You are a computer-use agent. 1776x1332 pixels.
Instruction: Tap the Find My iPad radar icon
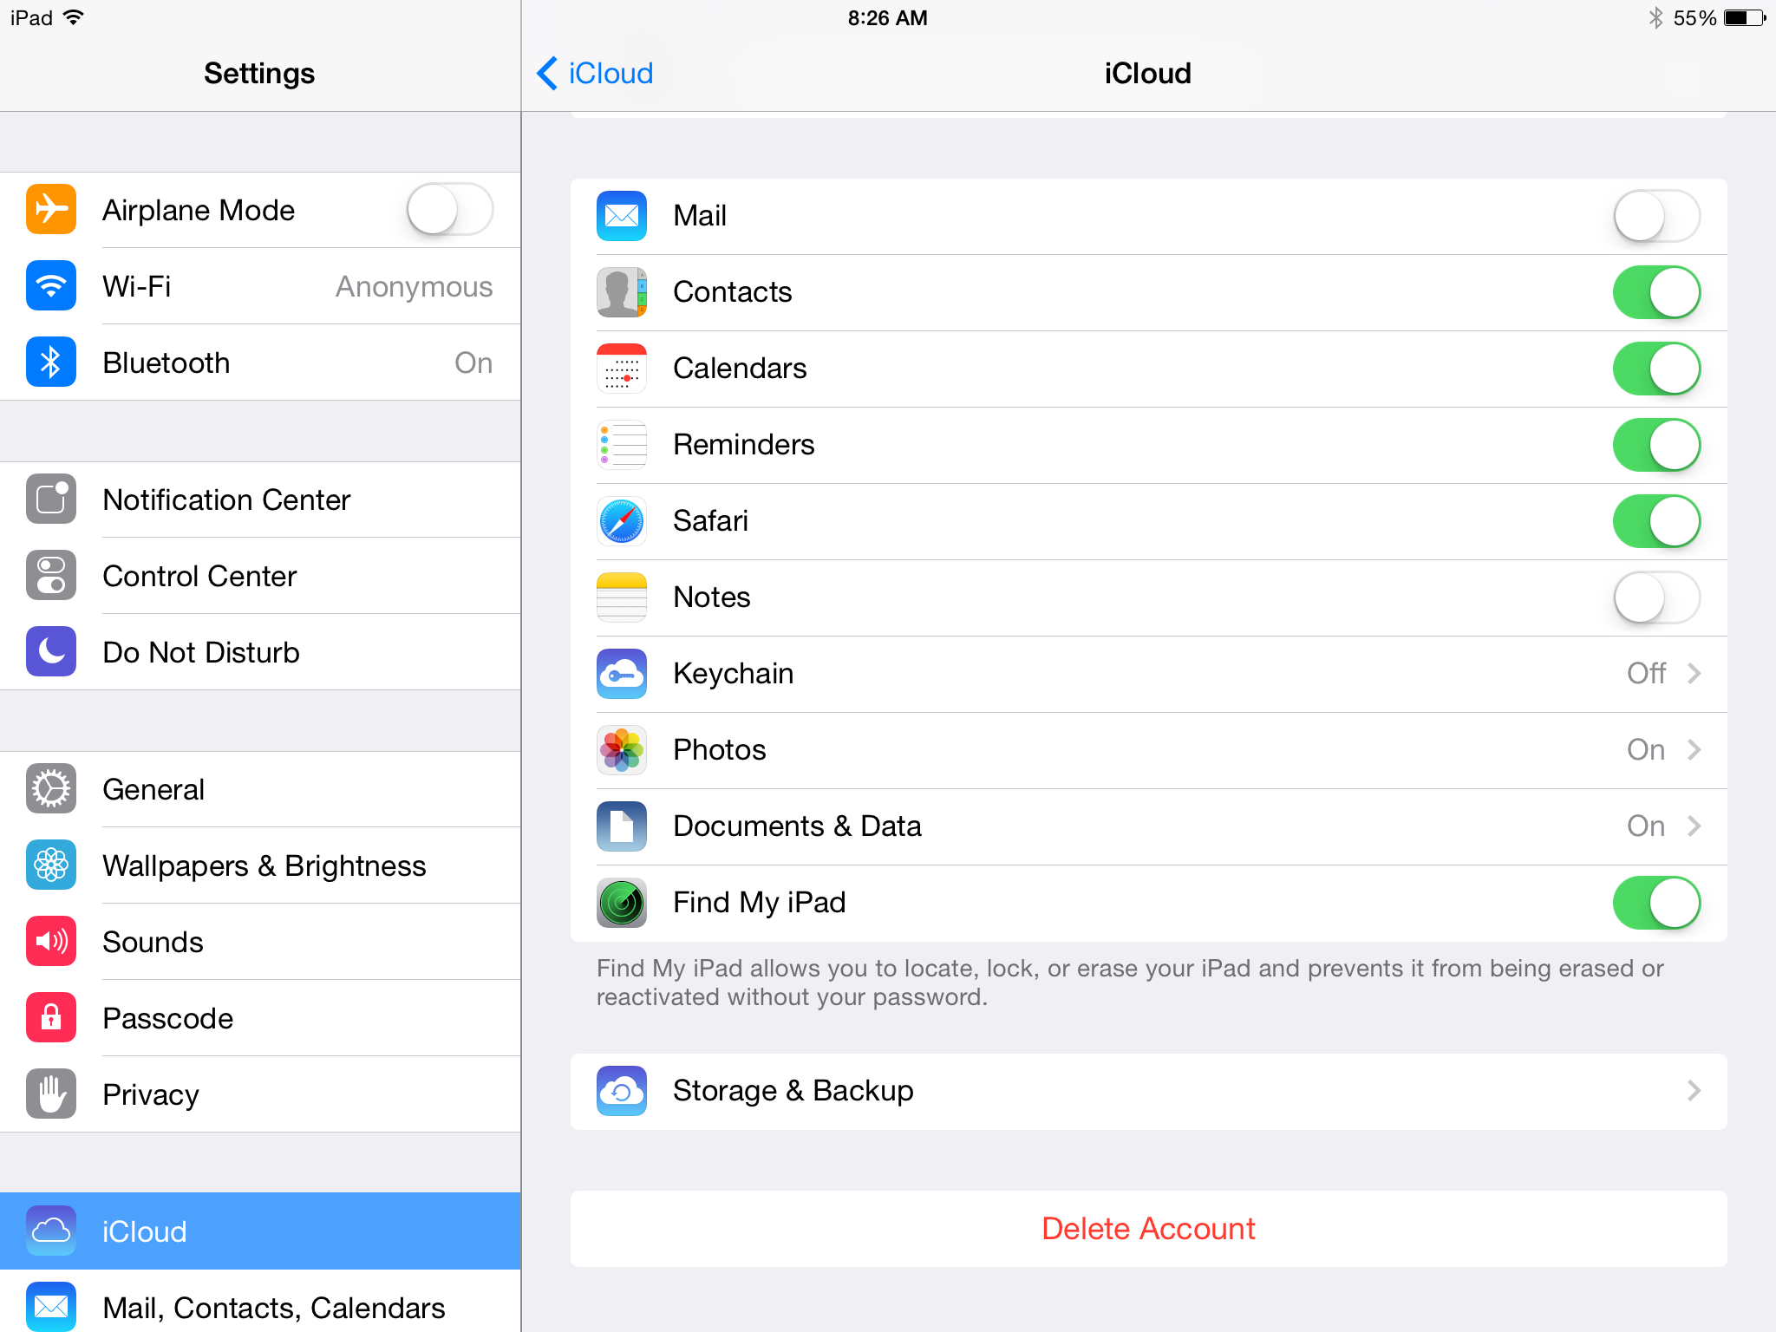pyautogui.click(x=621, y=901)
